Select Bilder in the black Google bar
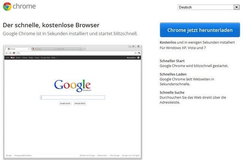The image size is (243, 160). 18,58
